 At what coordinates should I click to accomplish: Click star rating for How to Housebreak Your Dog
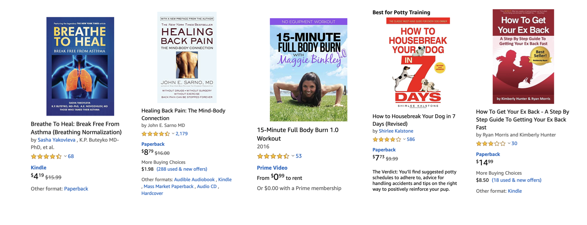coord(387,140)
